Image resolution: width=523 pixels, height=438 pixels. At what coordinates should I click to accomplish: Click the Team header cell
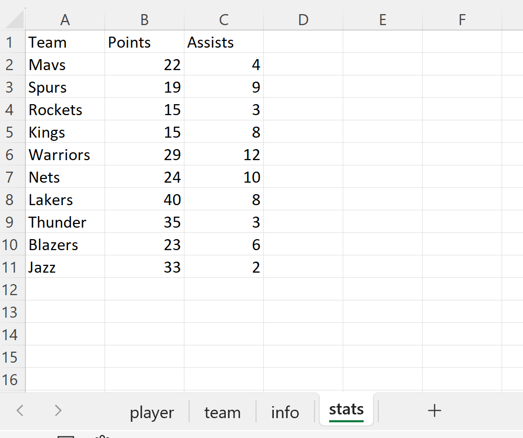pos(65,42)
